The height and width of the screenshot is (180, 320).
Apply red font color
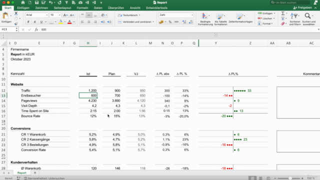[69, 22]
